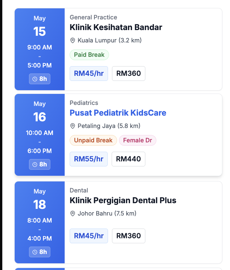Select the Unpaid Break tag

93,140
